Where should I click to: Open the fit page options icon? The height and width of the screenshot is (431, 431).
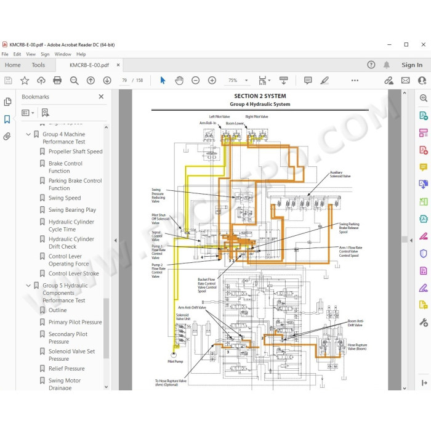point(263,81)
